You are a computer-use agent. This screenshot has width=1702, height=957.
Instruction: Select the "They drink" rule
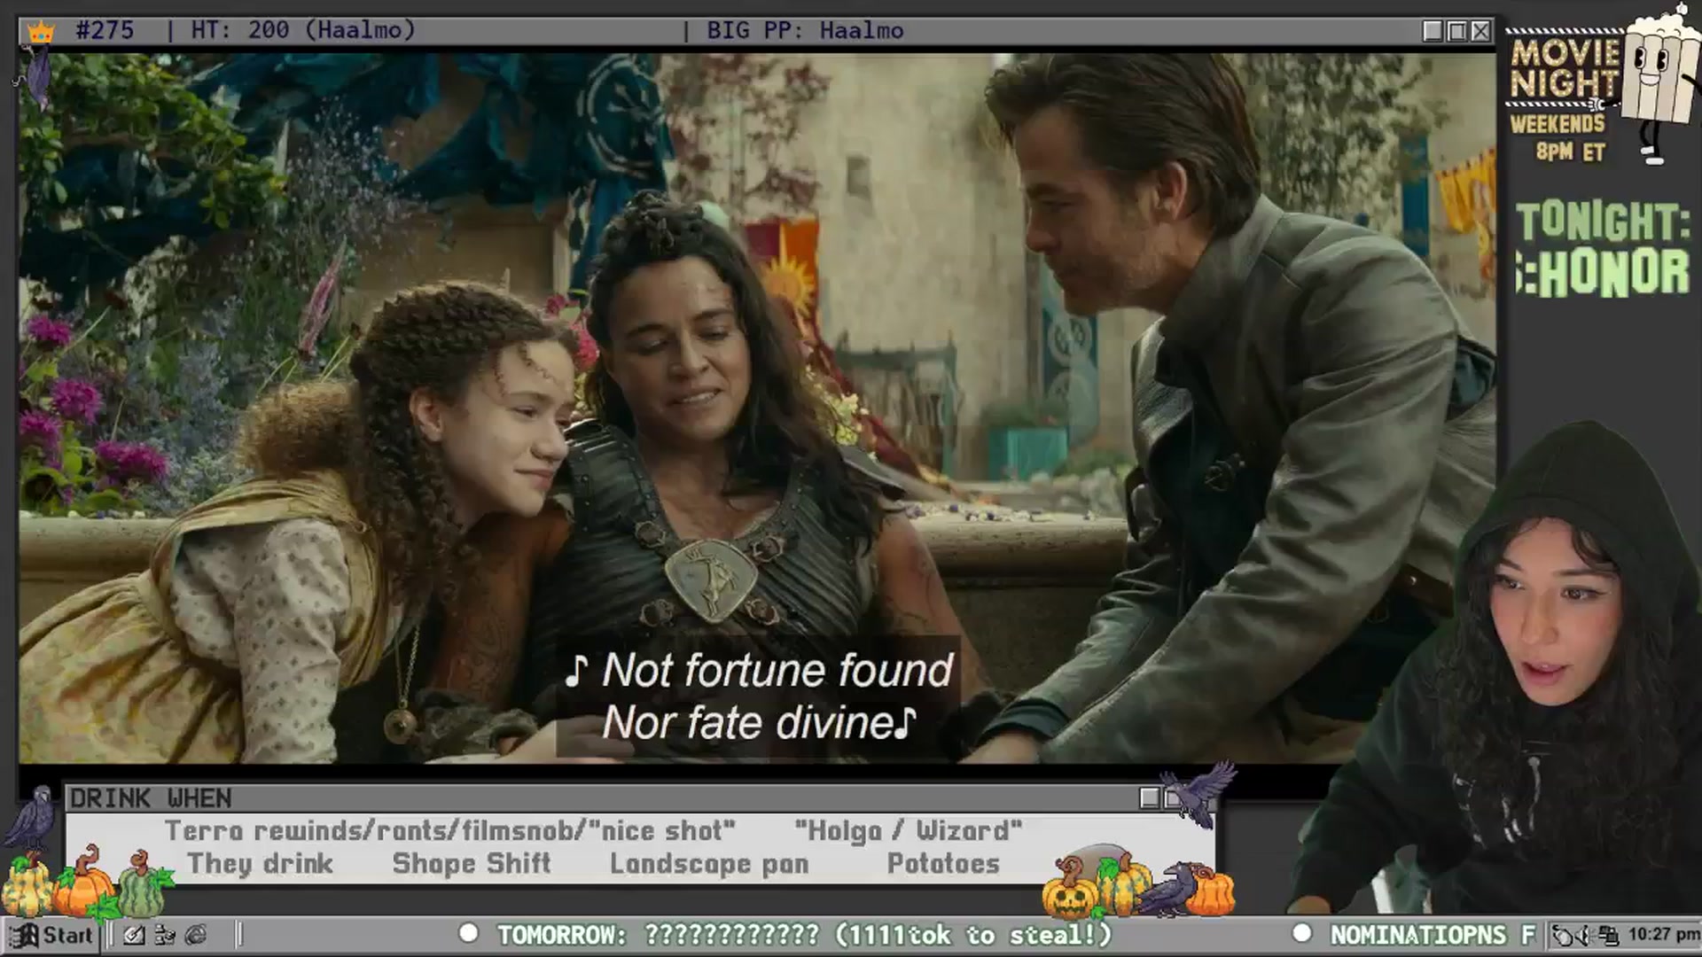260,864
